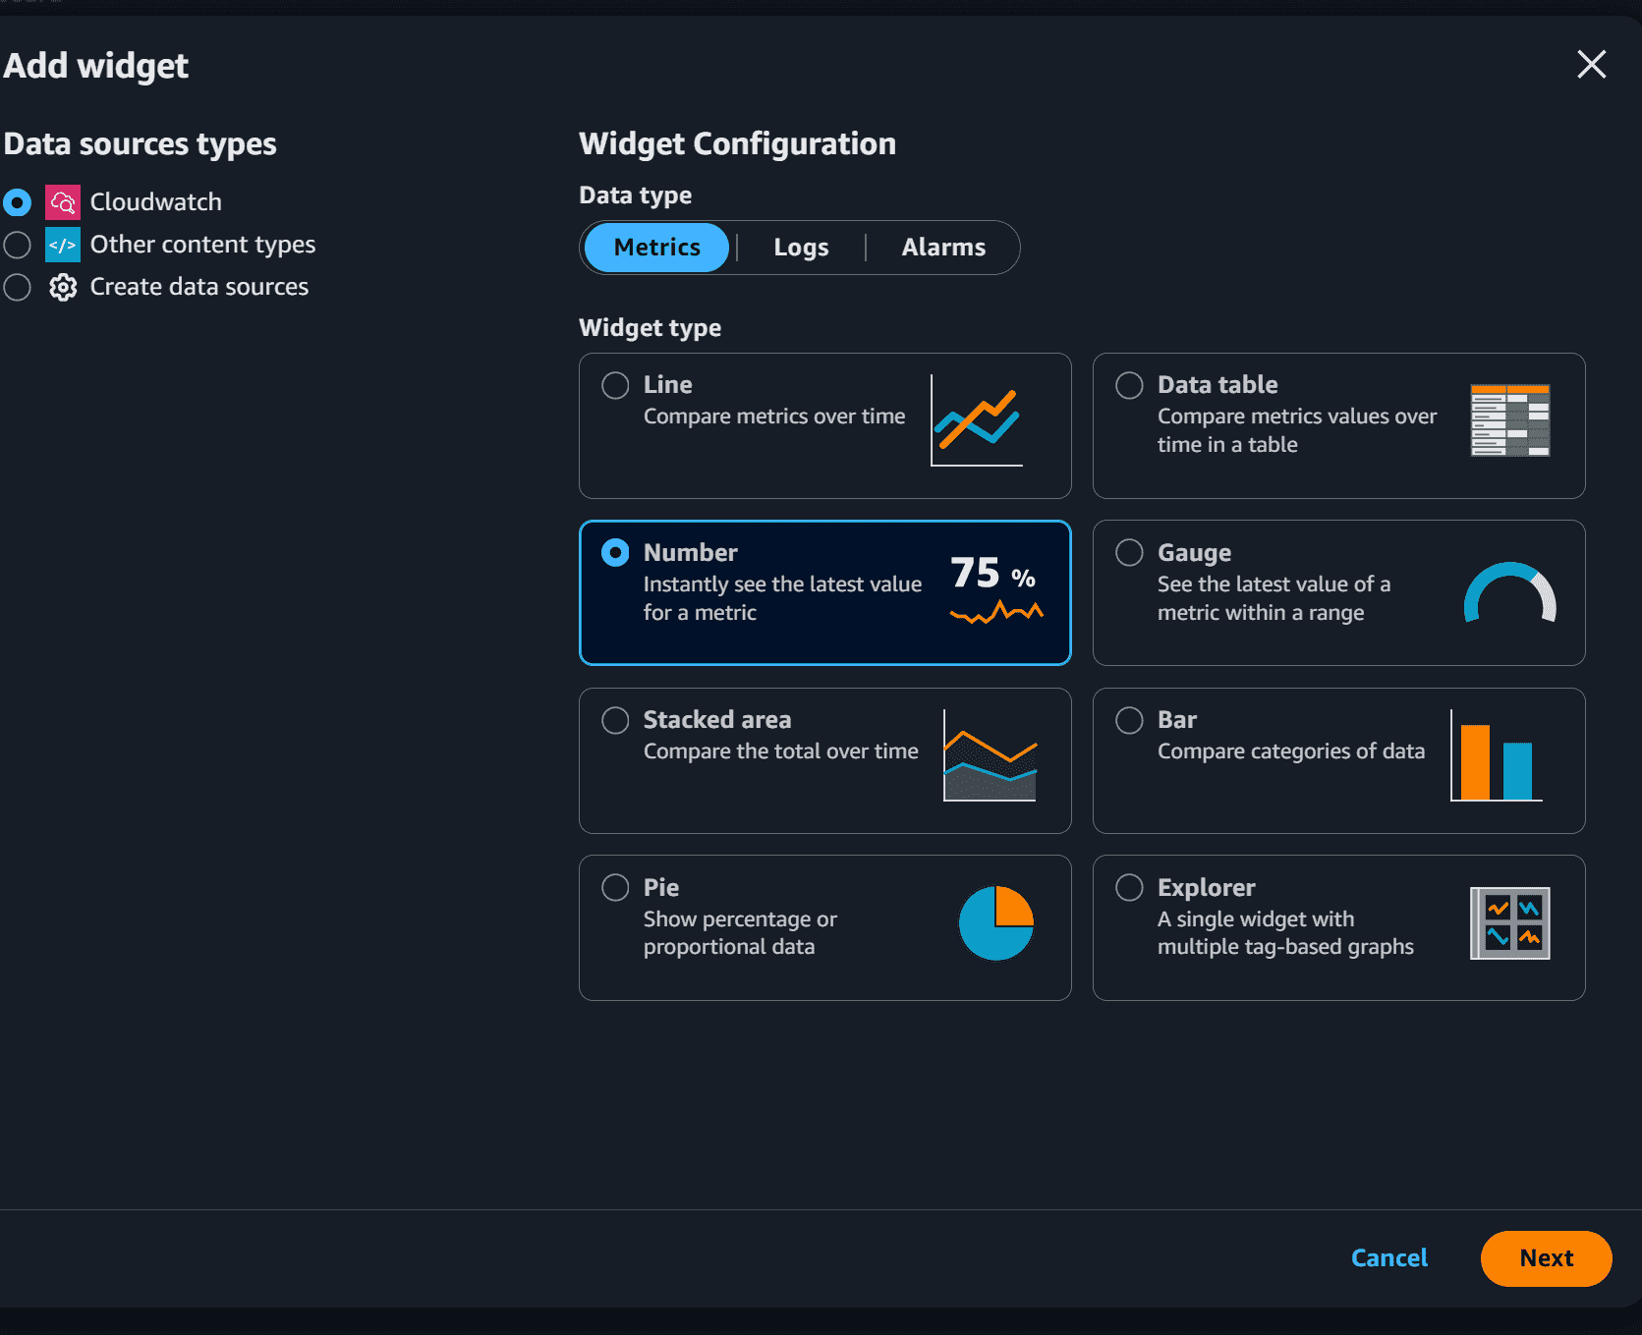Choose the Line widget type radio
Viewport: 1642px width, 1335px height.
tap(615, 385)
